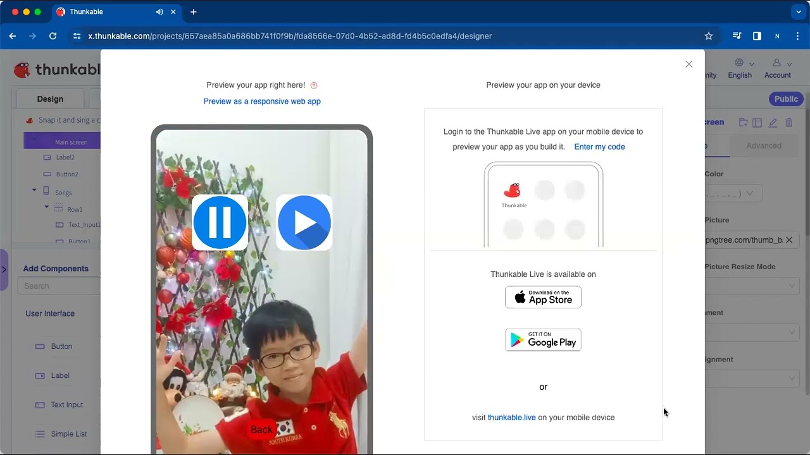Click the browser address bar URL
Screen dimensions: 810x455
[x=290, y=36]
